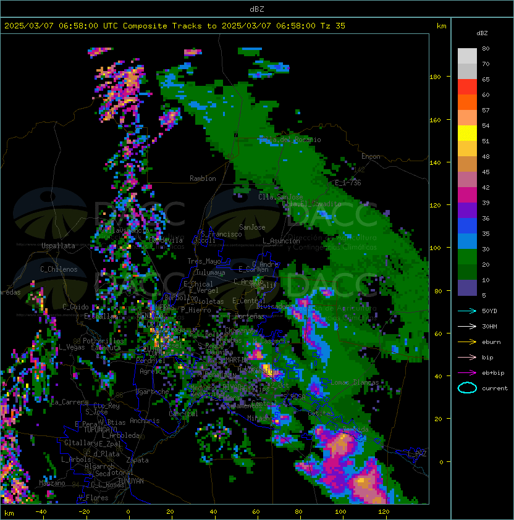Pick the tan 48 dBZ legend swatch
The image size is (514, 520).
click(x=467, y=164)
